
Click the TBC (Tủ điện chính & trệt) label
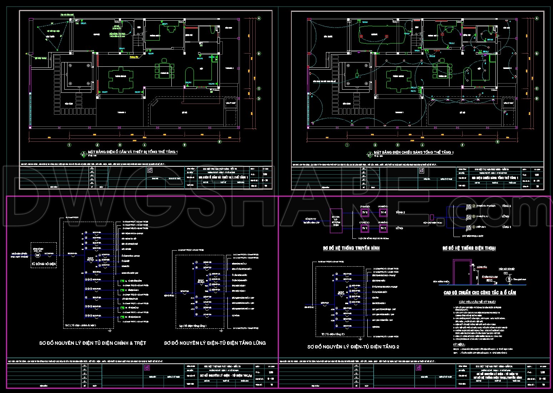pos(81,326)
